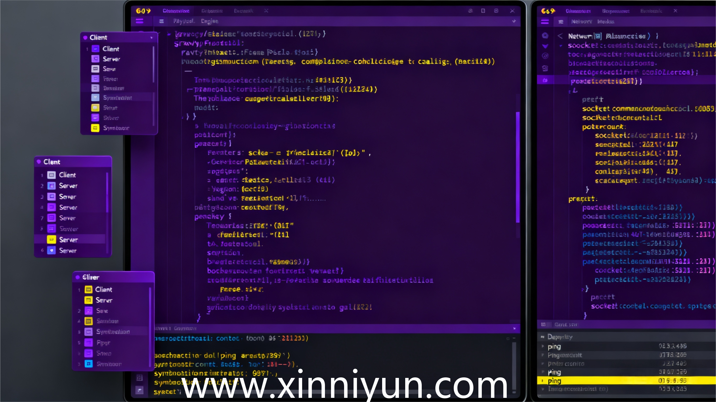This screenshot has width=716, height=402.
Task: Select yellow Server icon in middle Client panel
Action: [51, 240]
